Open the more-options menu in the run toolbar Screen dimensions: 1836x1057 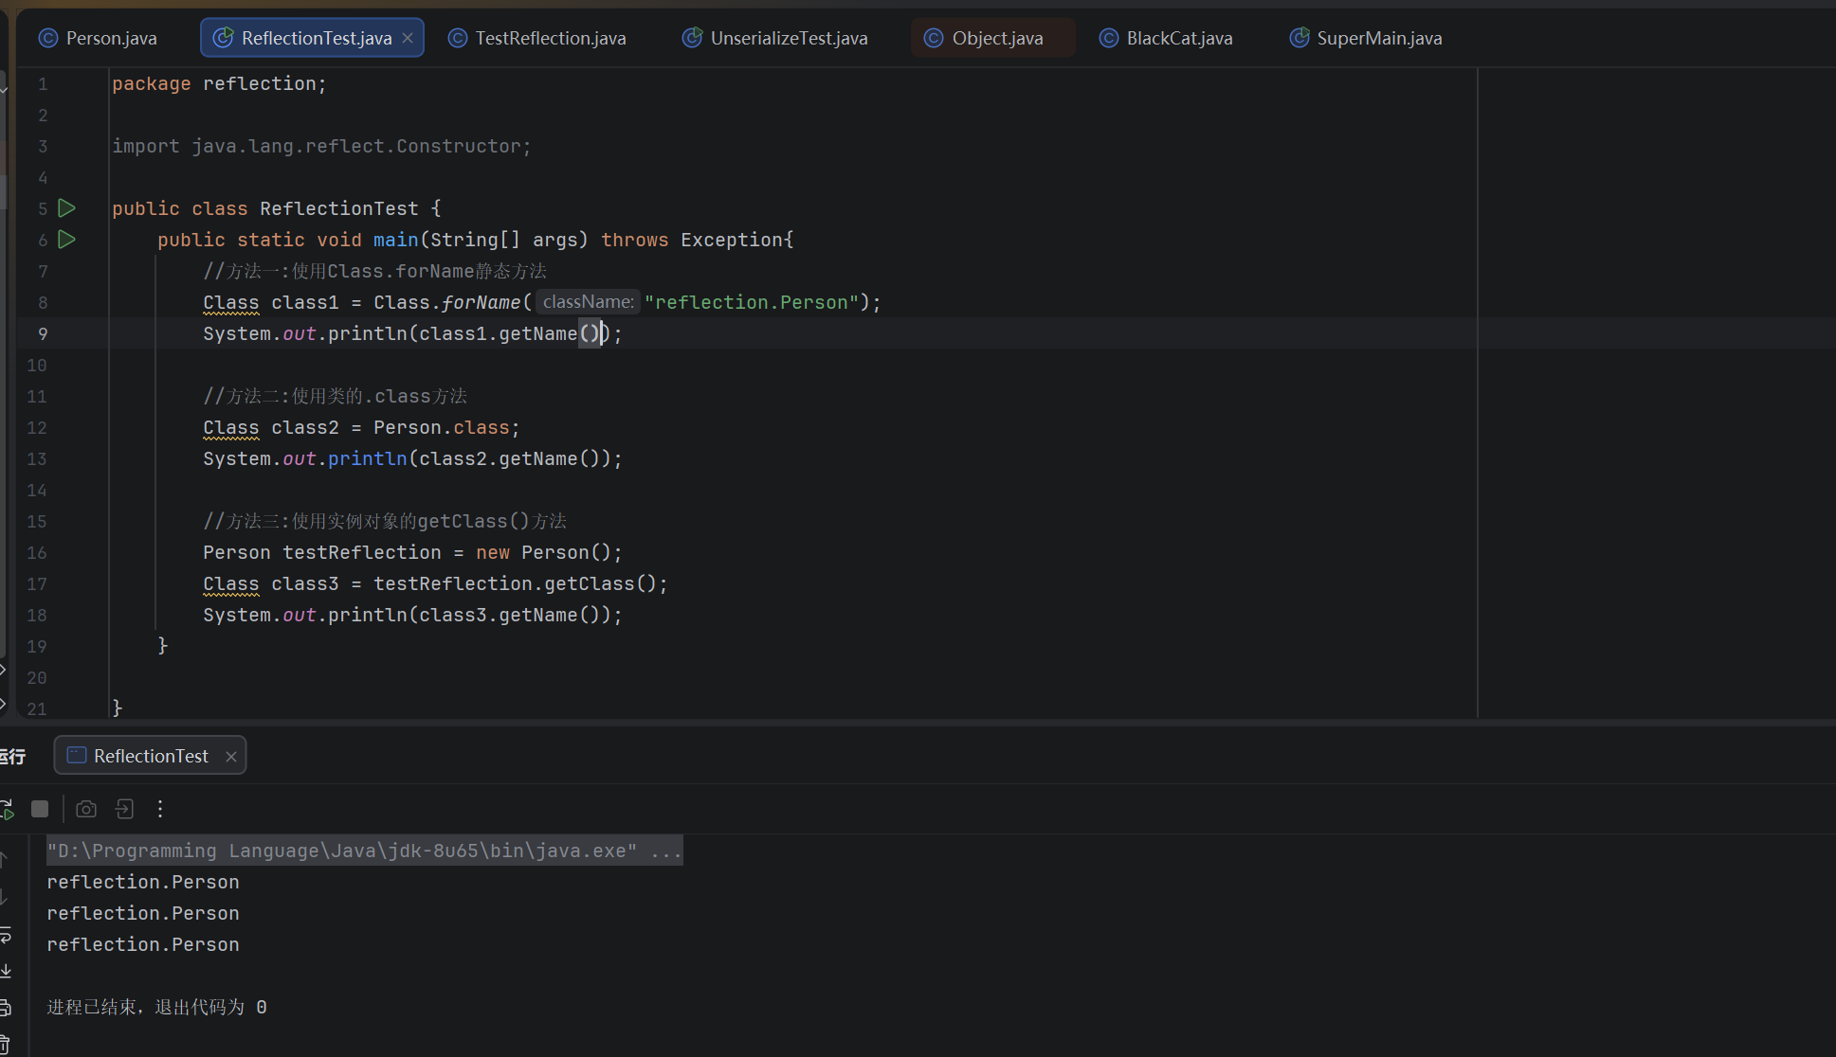coord(160,809)
